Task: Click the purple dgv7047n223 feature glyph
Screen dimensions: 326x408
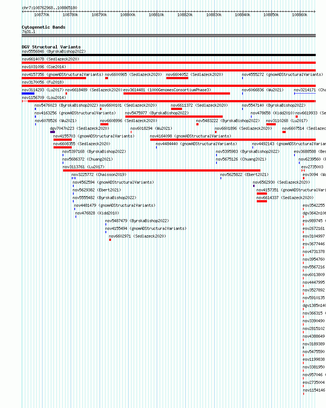Action: click(52, 132)
